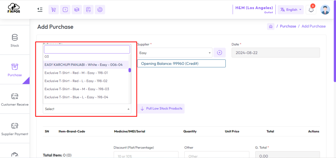Viewport: 336px width, 158px height.
Task: Select Exclusive T-Shirt - Blue - M - 198-03
Action: (x=86, y=89)
